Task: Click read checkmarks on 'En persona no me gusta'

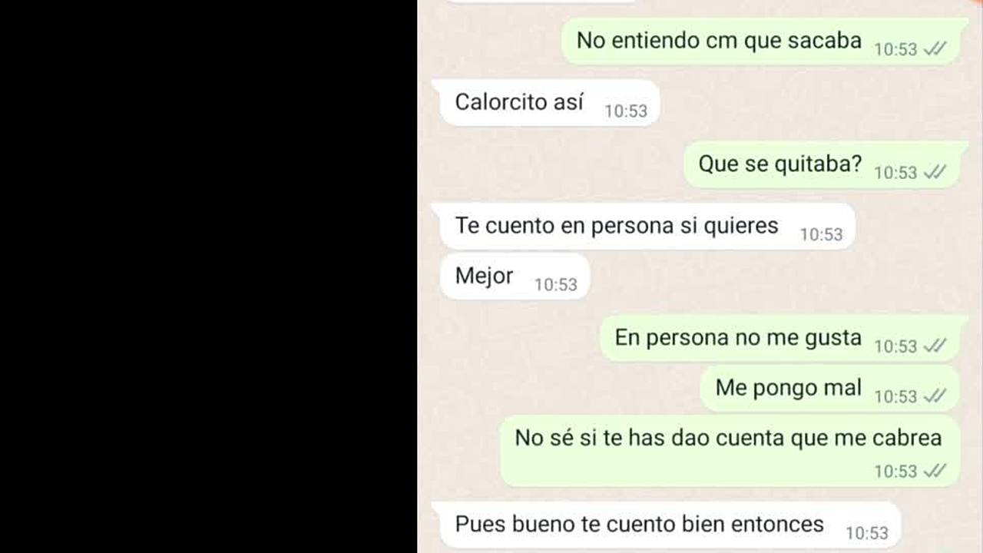Action: click(x=935, y=346)
